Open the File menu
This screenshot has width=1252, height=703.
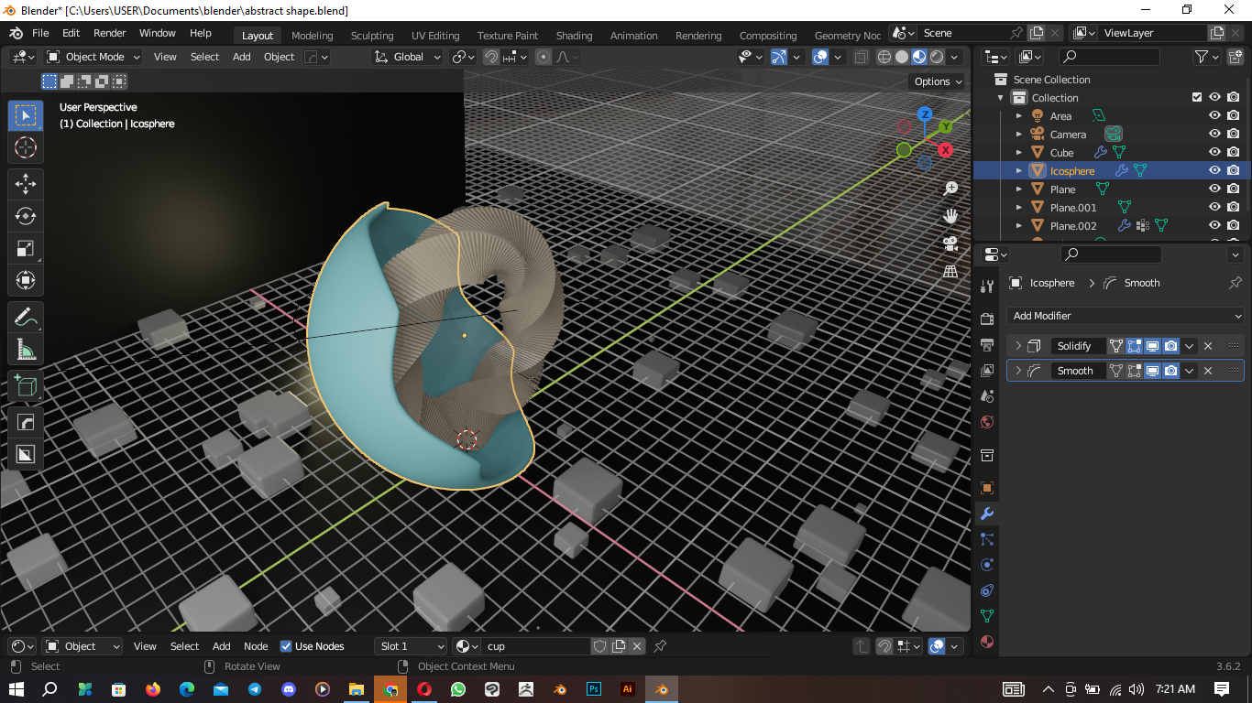point(40,33)
